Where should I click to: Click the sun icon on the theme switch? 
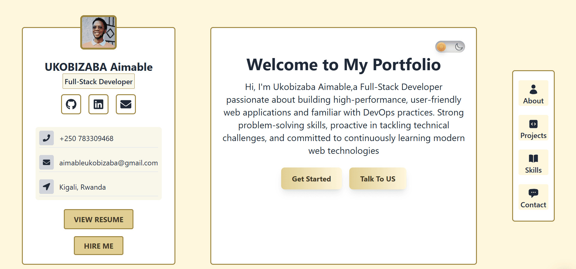point(441,46)
